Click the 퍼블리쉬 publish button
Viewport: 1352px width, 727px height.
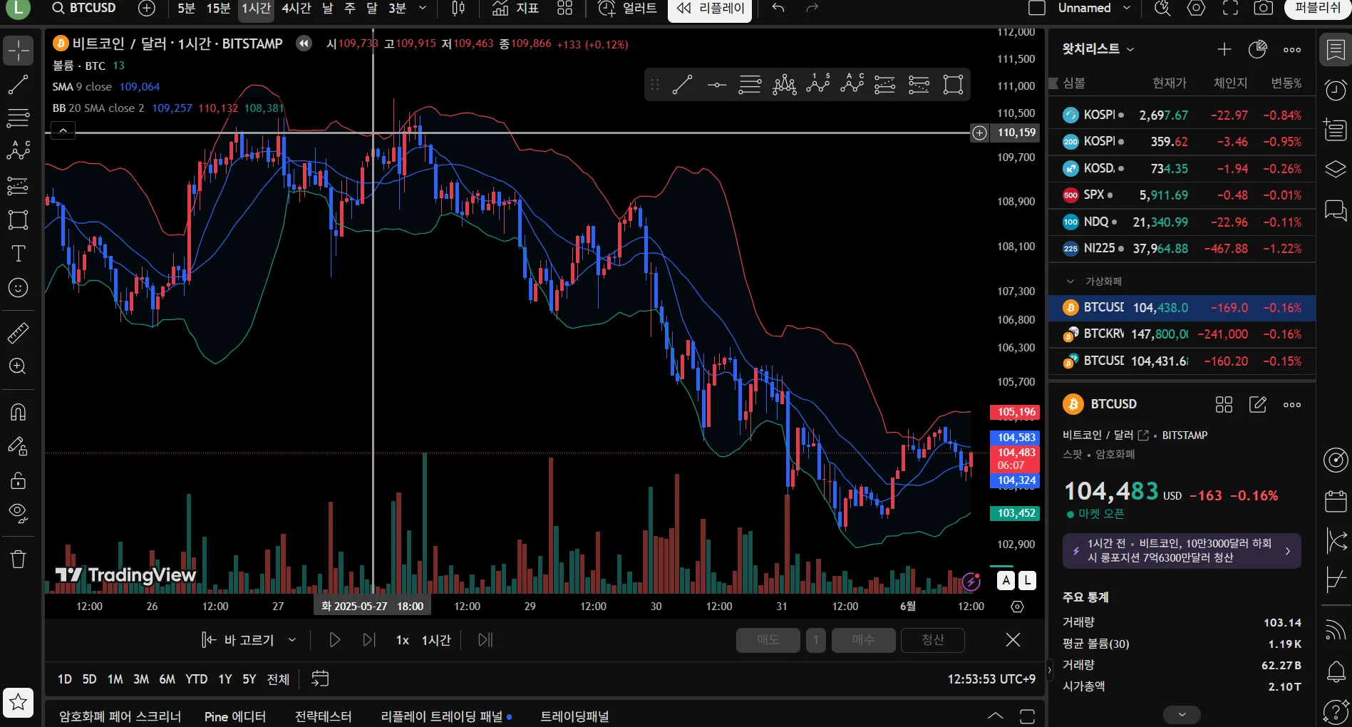point(1317,9)
